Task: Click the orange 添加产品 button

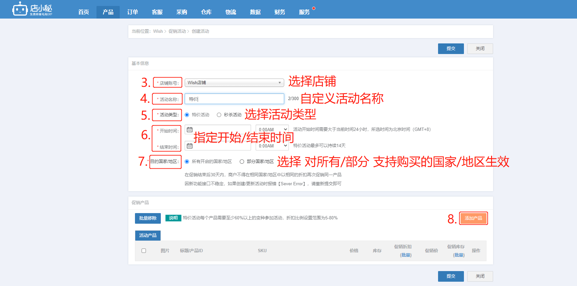Action: click(x=474, y=218)
